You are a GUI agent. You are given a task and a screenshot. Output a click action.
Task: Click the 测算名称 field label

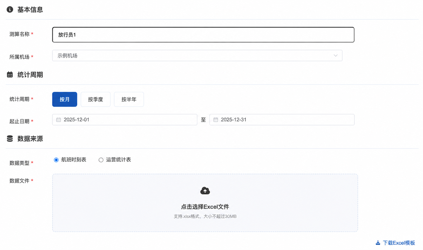tap(19, 34)
